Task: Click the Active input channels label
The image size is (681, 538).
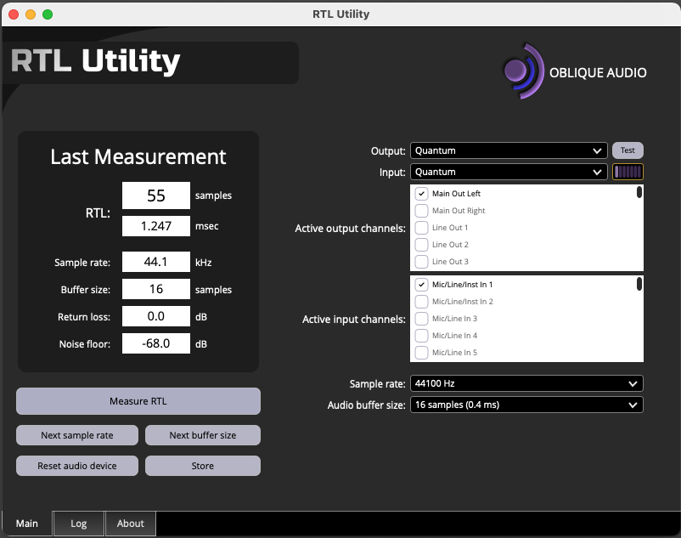Action: point(353,320)
